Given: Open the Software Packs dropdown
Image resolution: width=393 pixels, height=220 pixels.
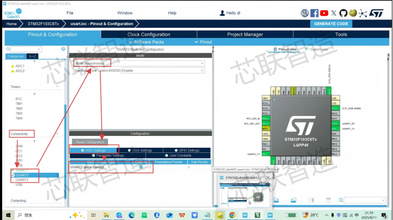Looking at the screenshot, I should [x=147, y=42].
